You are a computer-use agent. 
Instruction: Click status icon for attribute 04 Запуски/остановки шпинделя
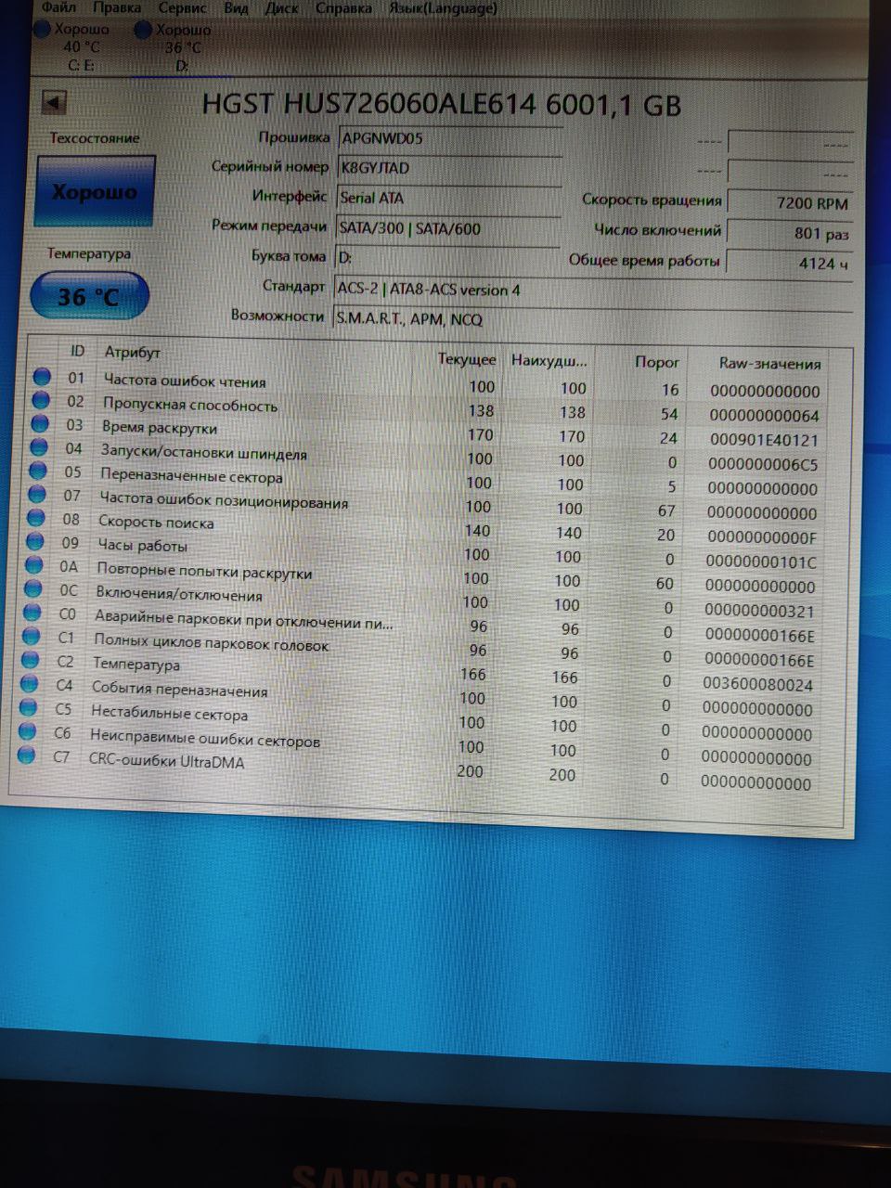click(x=39, y=447)
